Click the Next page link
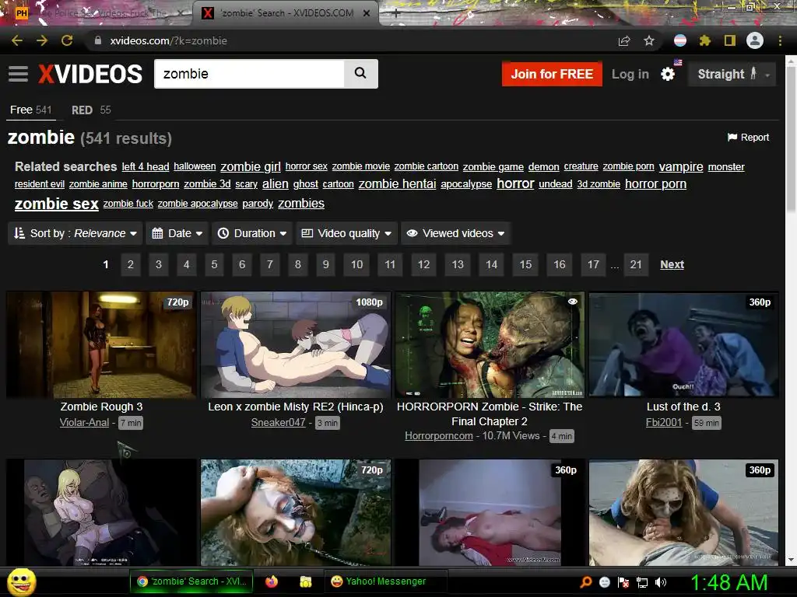 [672, 264]
